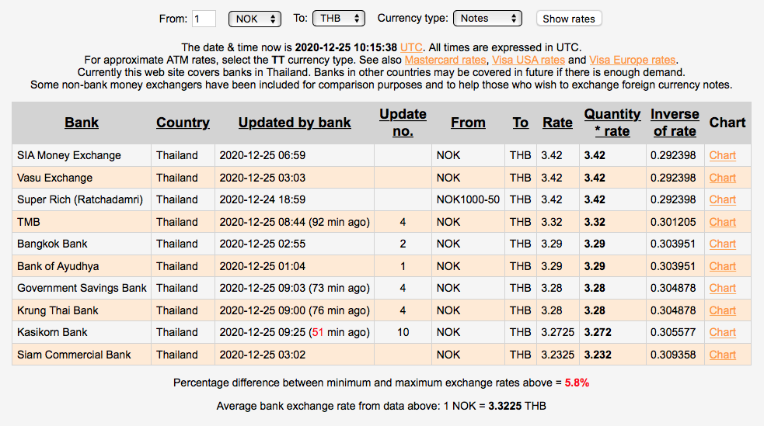Sort by Inverse of rate header
This screenshot has width=764, height=426.
point(675,123)
